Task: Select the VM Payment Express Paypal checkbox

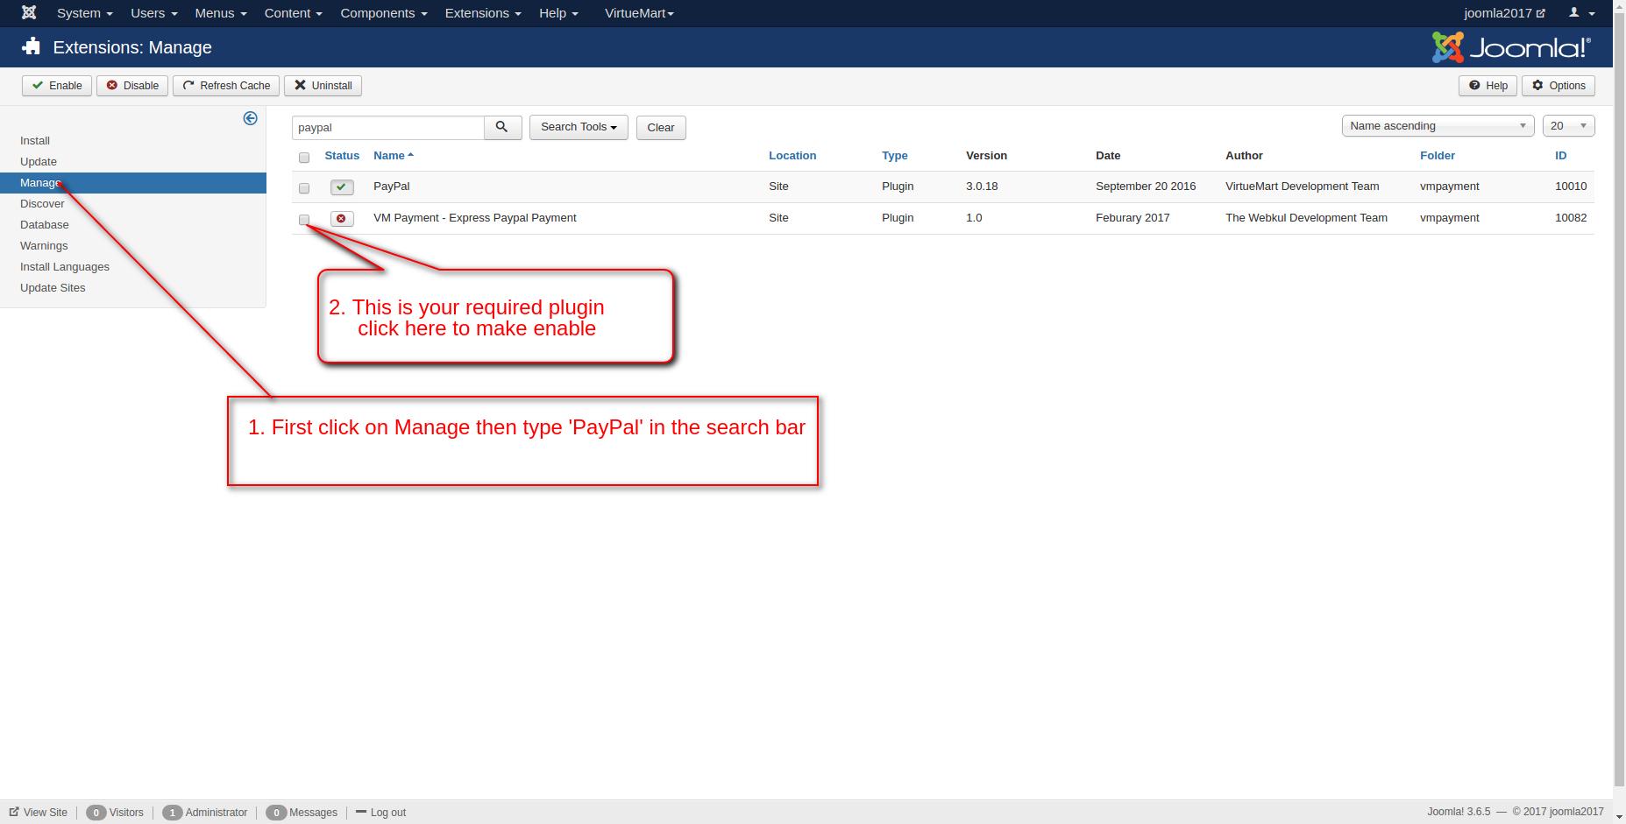Action: tap(304, 220)
